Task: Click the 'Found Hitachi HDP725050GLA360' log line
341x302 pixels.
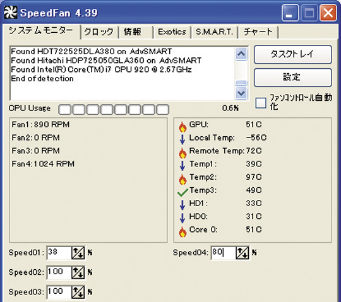Action: (106, 61)
